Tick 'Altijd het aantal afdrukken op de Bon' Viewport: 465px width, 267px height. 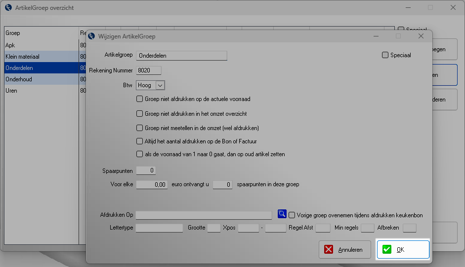pos(139,141)
